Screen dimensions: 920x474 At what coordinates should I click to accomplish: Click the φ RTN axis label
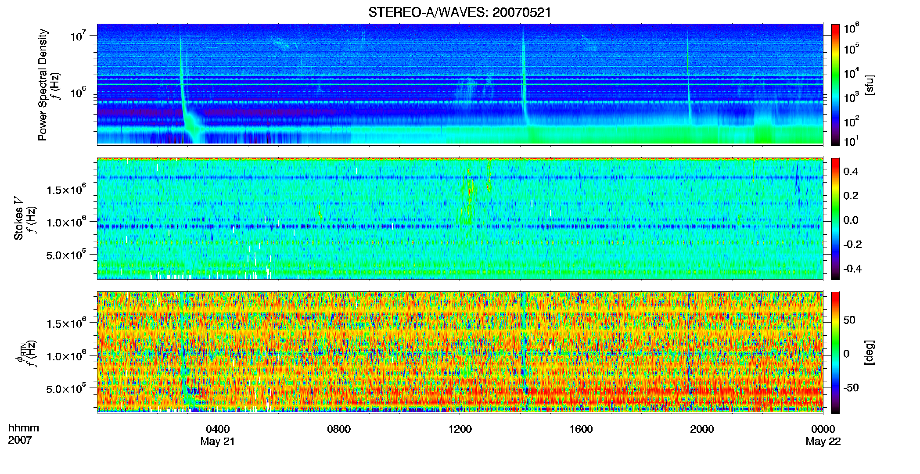[x=21, y=352]
